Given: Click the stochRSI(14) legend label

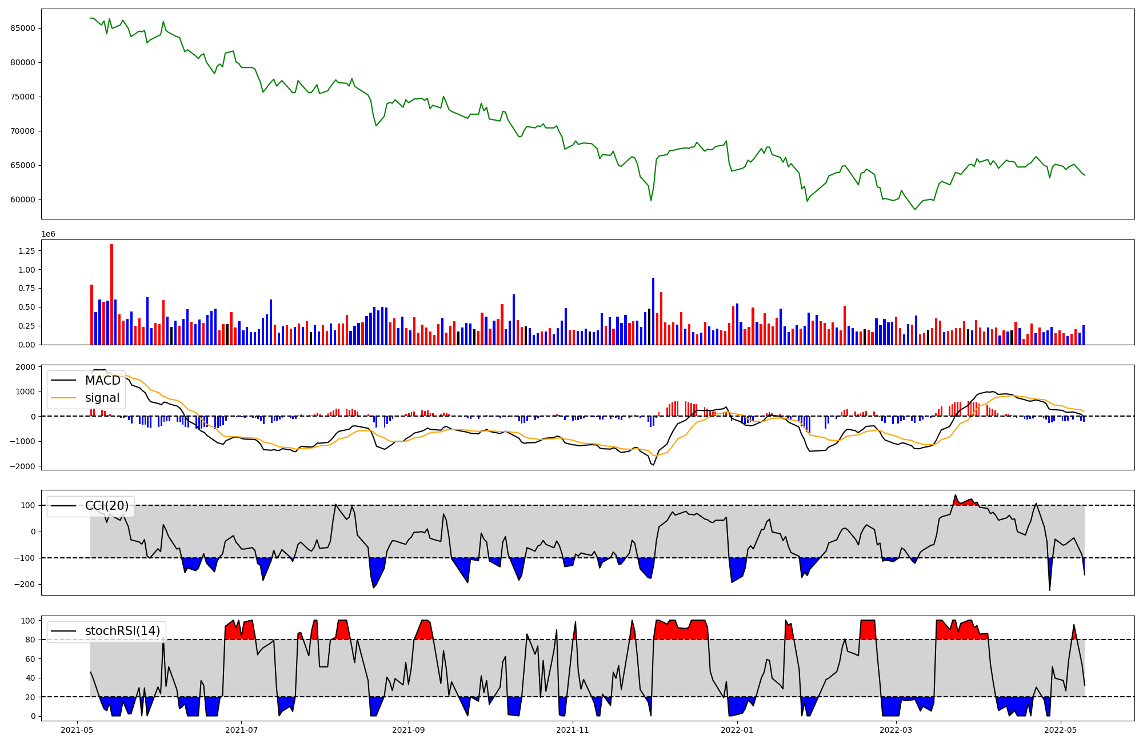Looking at the screenshot, I should point(122,631).
